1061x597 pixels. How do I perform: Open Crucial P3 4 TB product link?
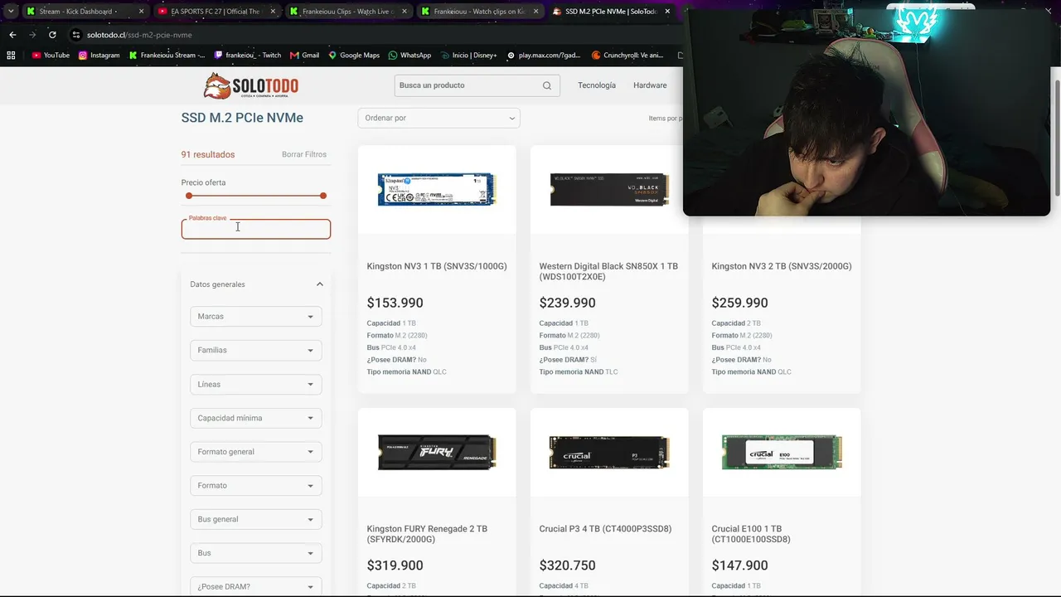pos(605,529)
